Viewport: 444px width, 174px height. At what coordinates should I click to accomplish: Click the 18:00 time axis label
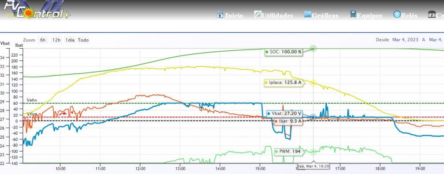click(380, 169)
